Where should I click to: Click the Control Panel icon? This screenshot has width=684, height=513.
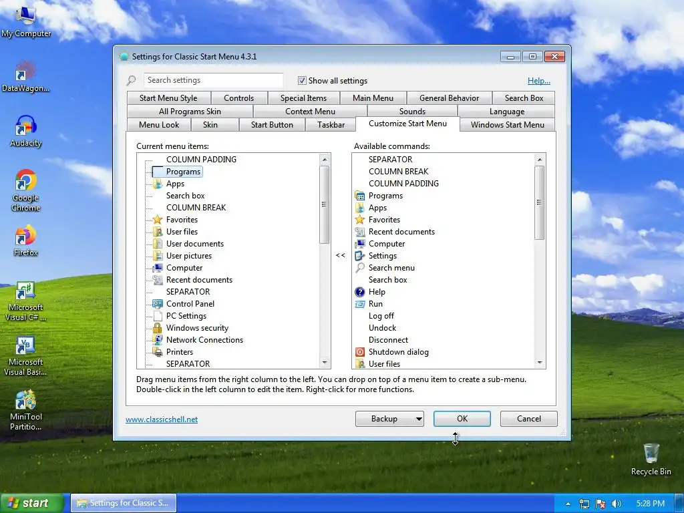click(x=158, y=304)
